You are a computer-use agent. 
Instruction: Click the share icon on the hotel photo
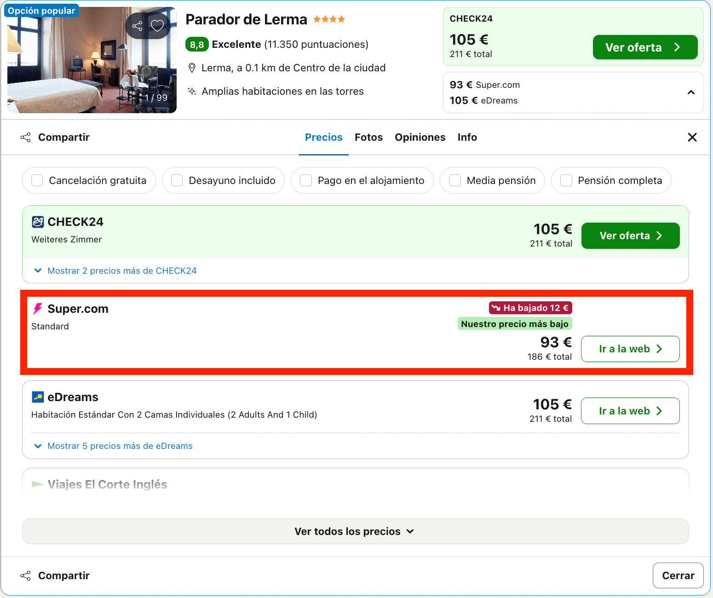tap(137, 26)
